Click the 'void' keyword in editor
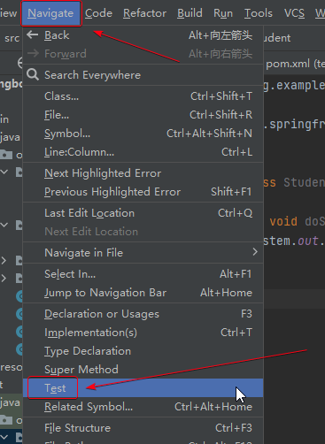 point(283,221)
